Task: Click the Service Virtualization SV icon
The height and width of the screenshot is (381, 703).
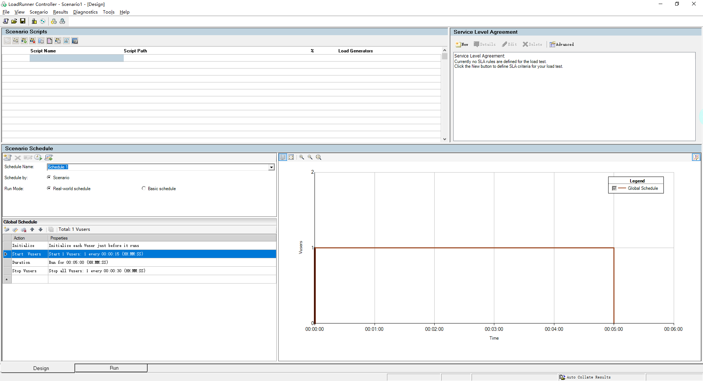Action: pyautogui.click(x=75, y=41)
